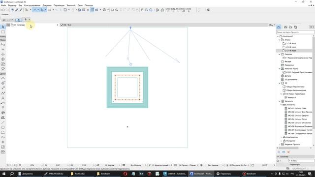Expand the Свойства section in navigator
The width and height of the screenshot is (315, 177).
click(x=278, y=156)
